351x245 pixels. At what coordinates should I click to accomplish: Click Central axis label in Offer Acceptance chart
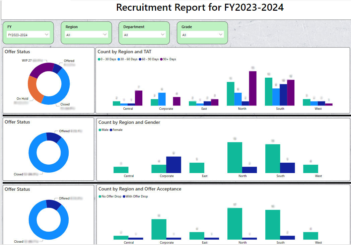pos(129,243)
